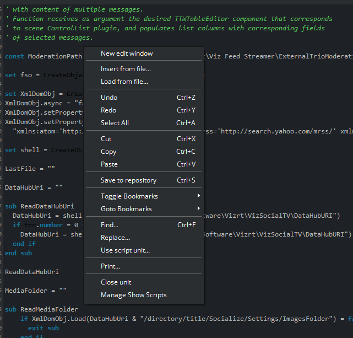Click Load from file menu item

[x=124, y=82]
